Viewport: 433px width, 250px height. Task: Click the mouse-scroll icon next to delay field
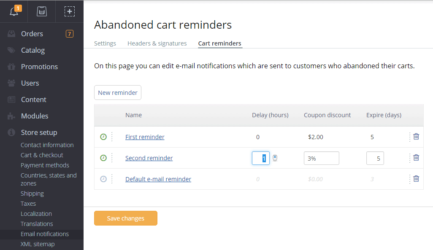click(x=274, y=158)
